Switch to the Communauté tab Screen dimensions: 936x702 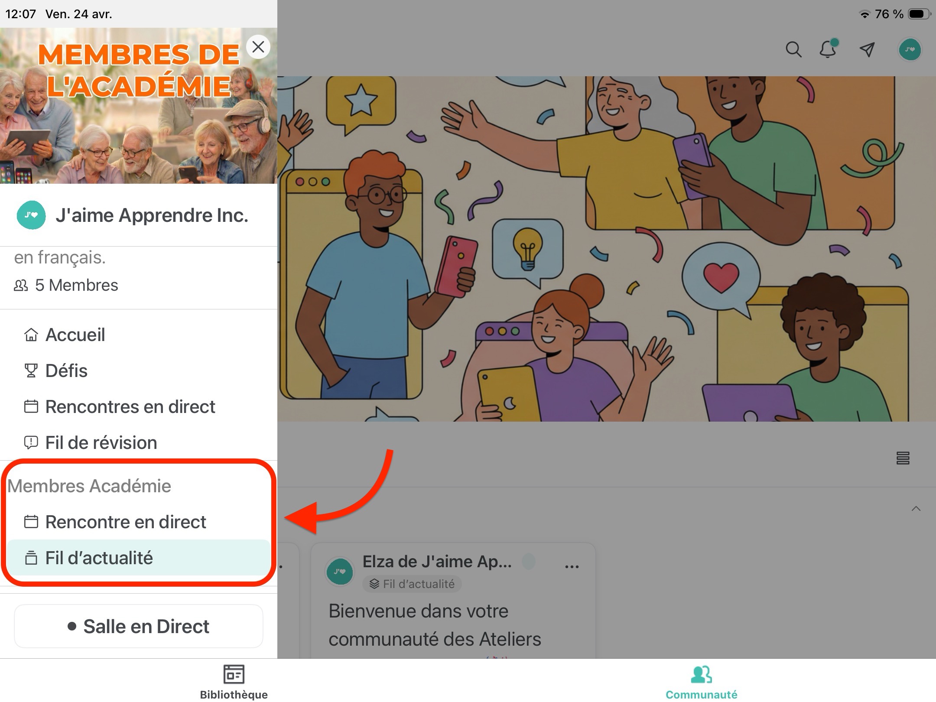coord(702,682)
